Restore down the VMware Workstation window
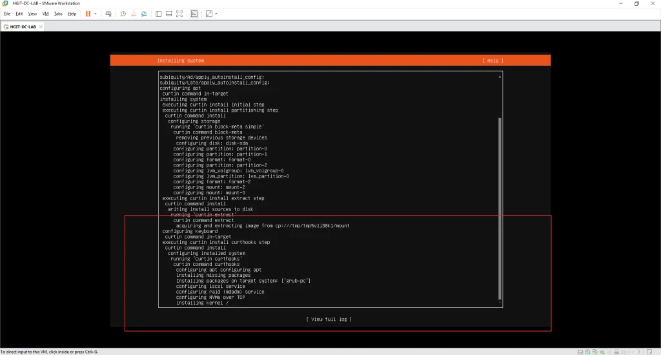Screen dimensions: 661x355 [x=636, y=3]
